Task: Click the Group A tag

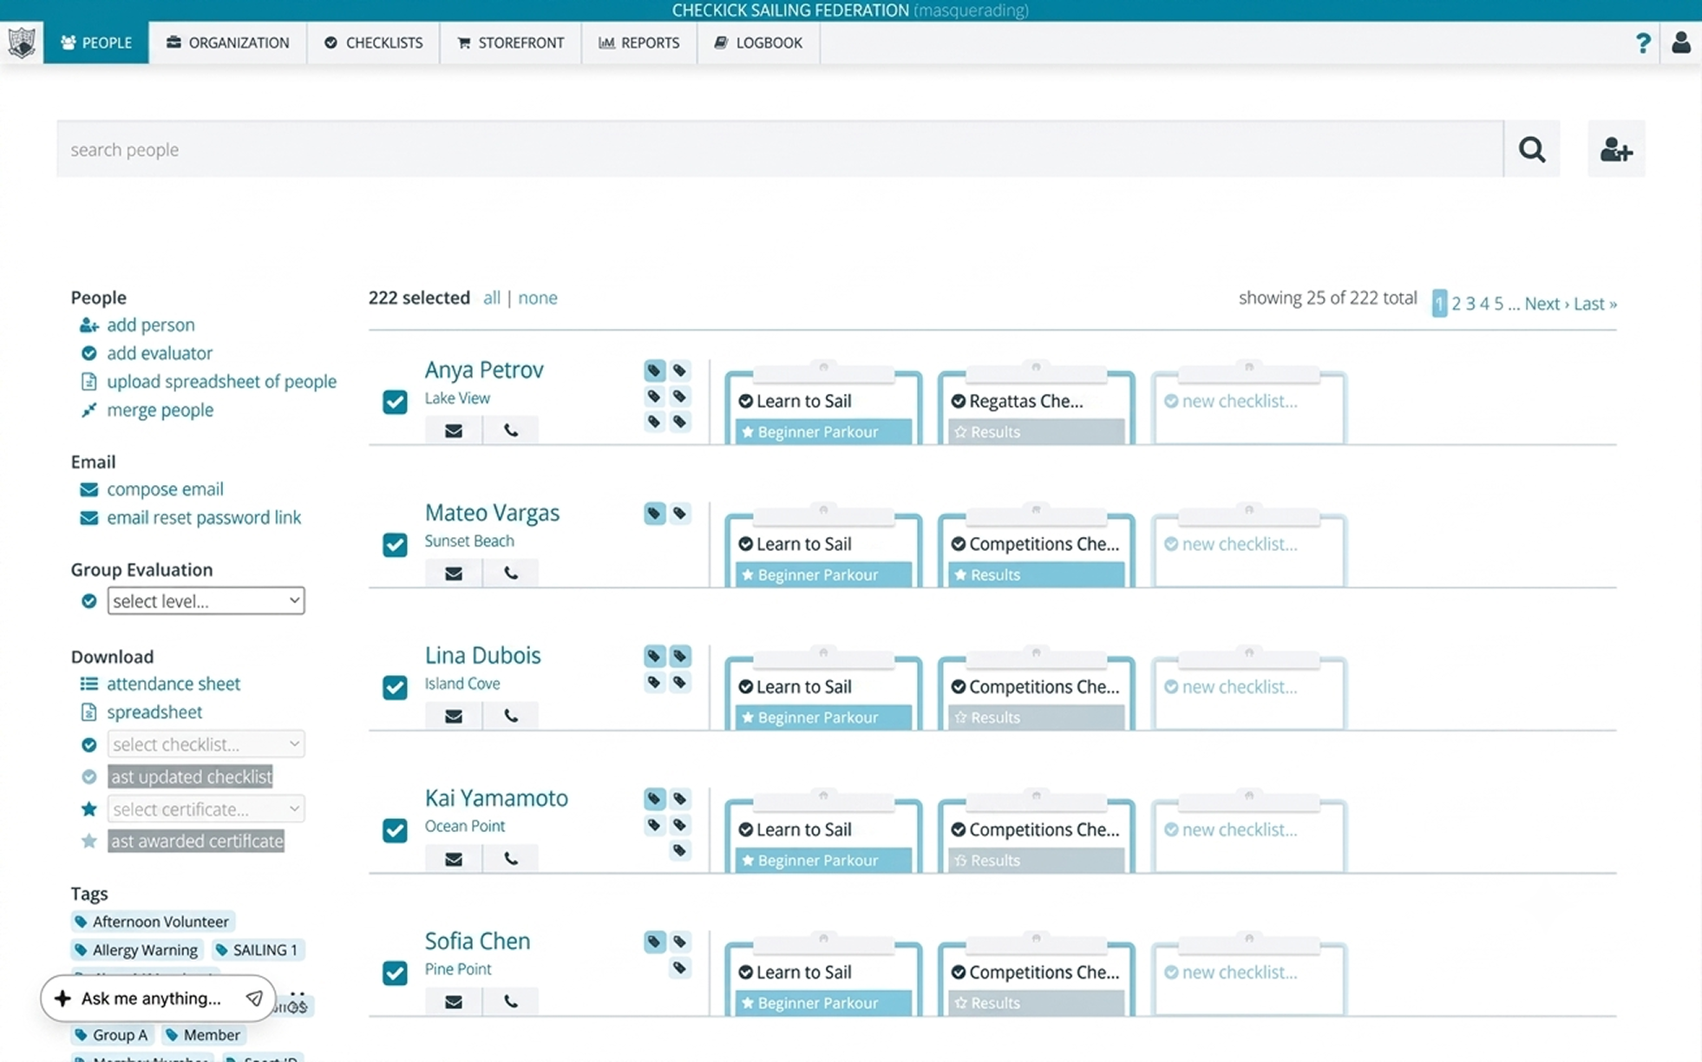Action: [x=112, y=1035]
